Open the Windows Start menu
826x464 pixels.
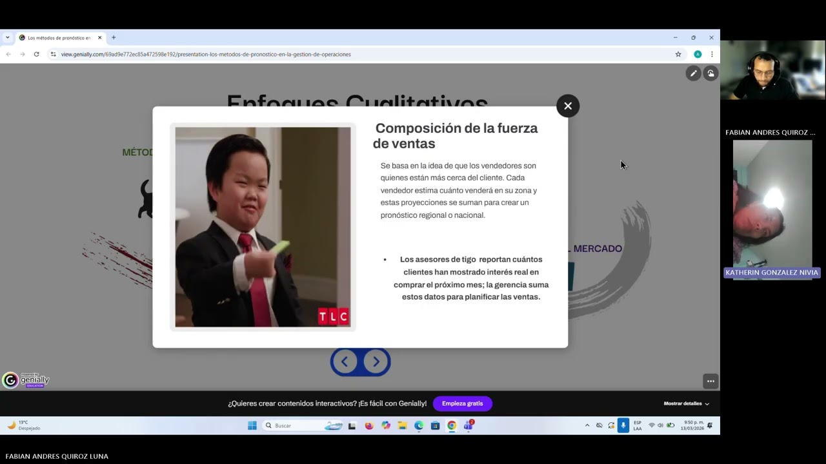(252, 425)
